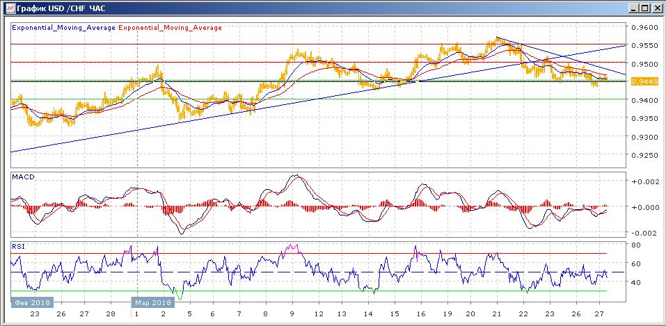Click the 80 level on RSI scale

tap(636, 245)
